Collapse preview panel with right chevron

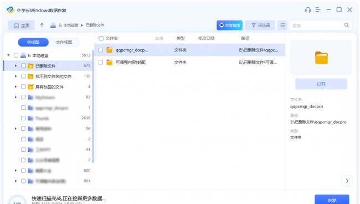pos(347,181)
